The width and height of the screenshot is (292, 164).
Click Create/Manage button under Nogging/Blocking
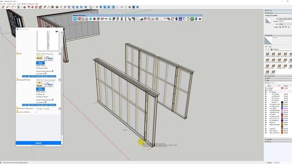(36, 105)
